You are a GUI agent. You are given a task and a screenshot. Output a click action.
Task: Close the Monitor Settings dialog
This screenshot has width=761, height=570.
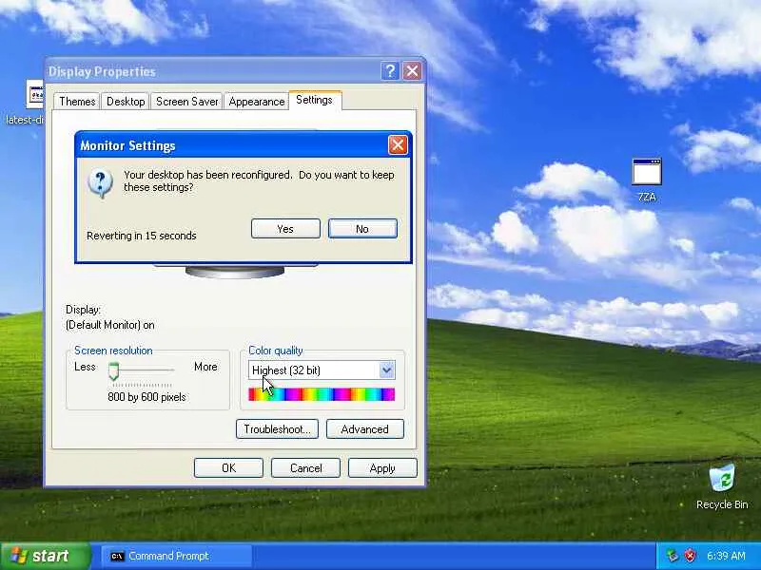point(398,145)
